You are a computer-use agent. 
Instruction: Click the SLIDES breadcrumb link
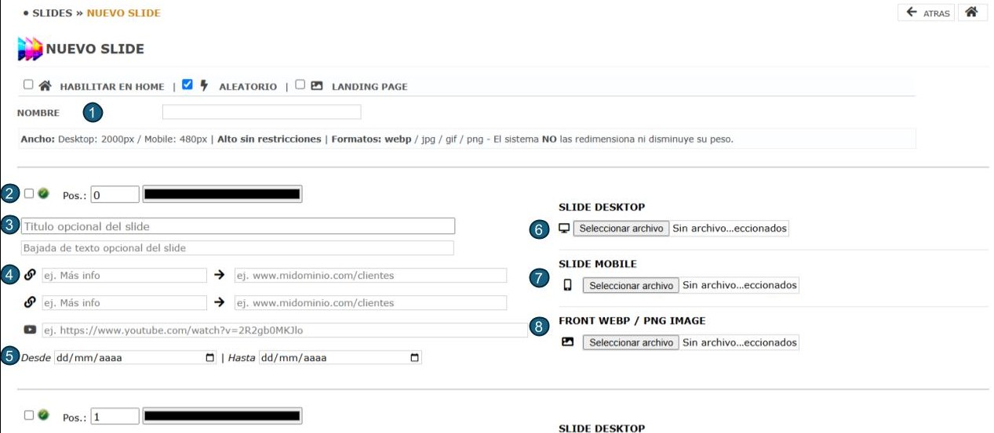click(x=52, y=13)
